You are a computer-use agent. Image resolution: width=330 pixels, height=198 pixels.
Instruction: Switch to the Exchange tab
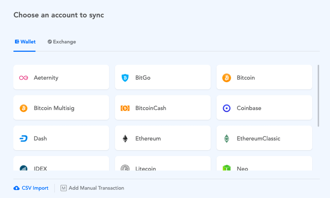tap(62, 42)
